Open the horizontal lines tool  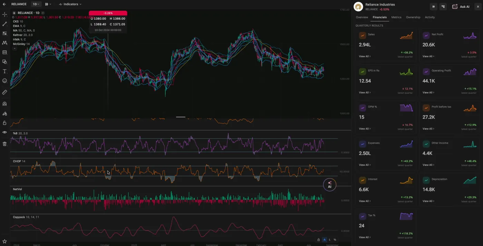tap(4, 33)
